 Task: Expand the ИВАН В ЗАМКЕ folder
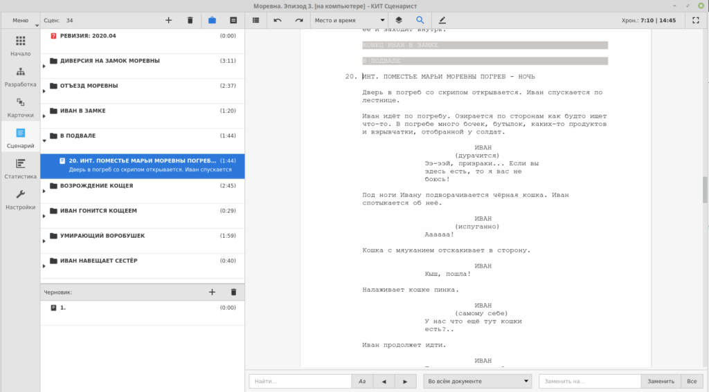pos(44,116)
